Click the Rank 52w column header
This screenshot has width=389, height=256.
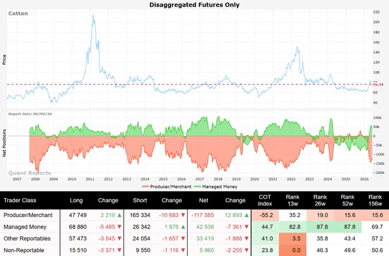(348, 200)
